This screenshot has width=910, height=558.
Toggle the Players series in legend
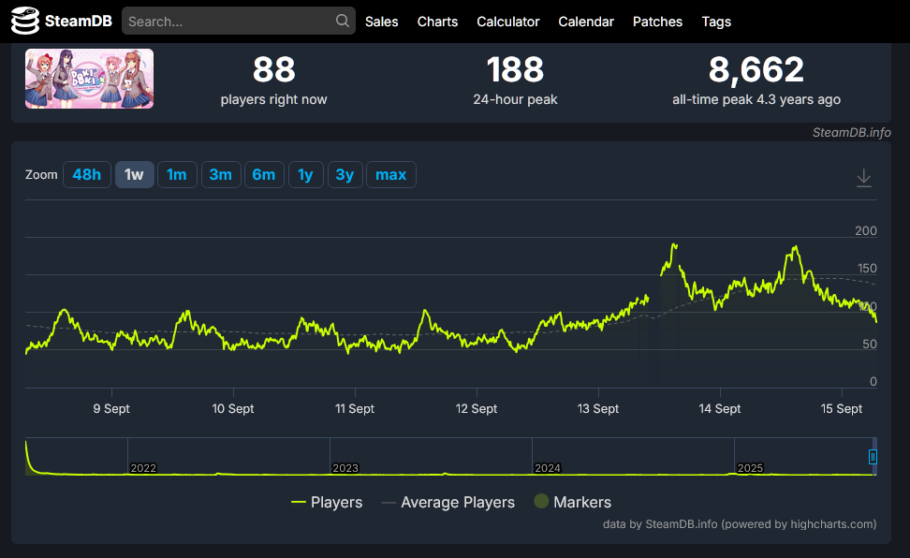(x=327, y=502)
